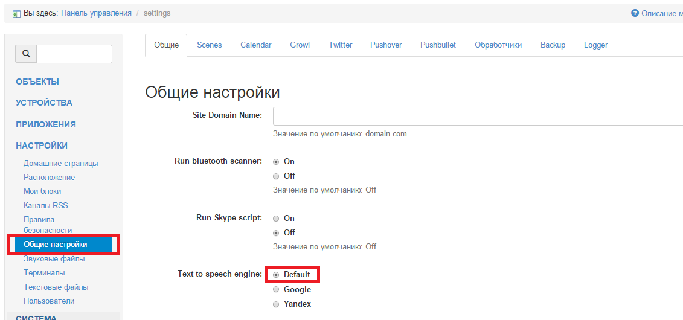Screen dimensions: 683x320
Task: Expand the УСТРОЙСТВА sidebar section
Action: click(44, 103)
